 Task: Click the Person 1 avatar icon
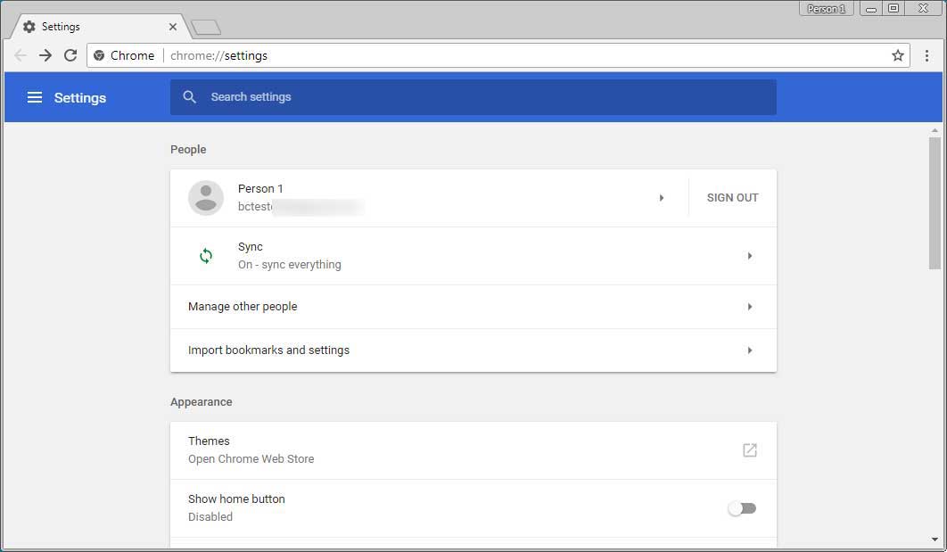206,198
